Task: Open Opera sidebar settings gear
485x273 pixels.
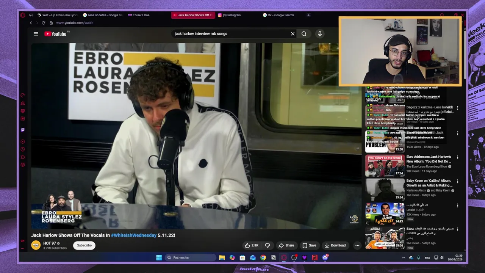Action: [x=23, y=165]
